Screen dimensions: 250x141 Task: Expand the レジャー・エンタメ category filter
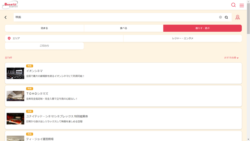(182, 38)
